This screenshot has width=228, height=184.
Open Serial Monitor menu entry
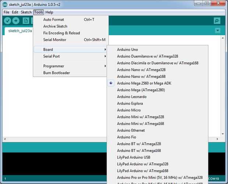tap(71, 40)
